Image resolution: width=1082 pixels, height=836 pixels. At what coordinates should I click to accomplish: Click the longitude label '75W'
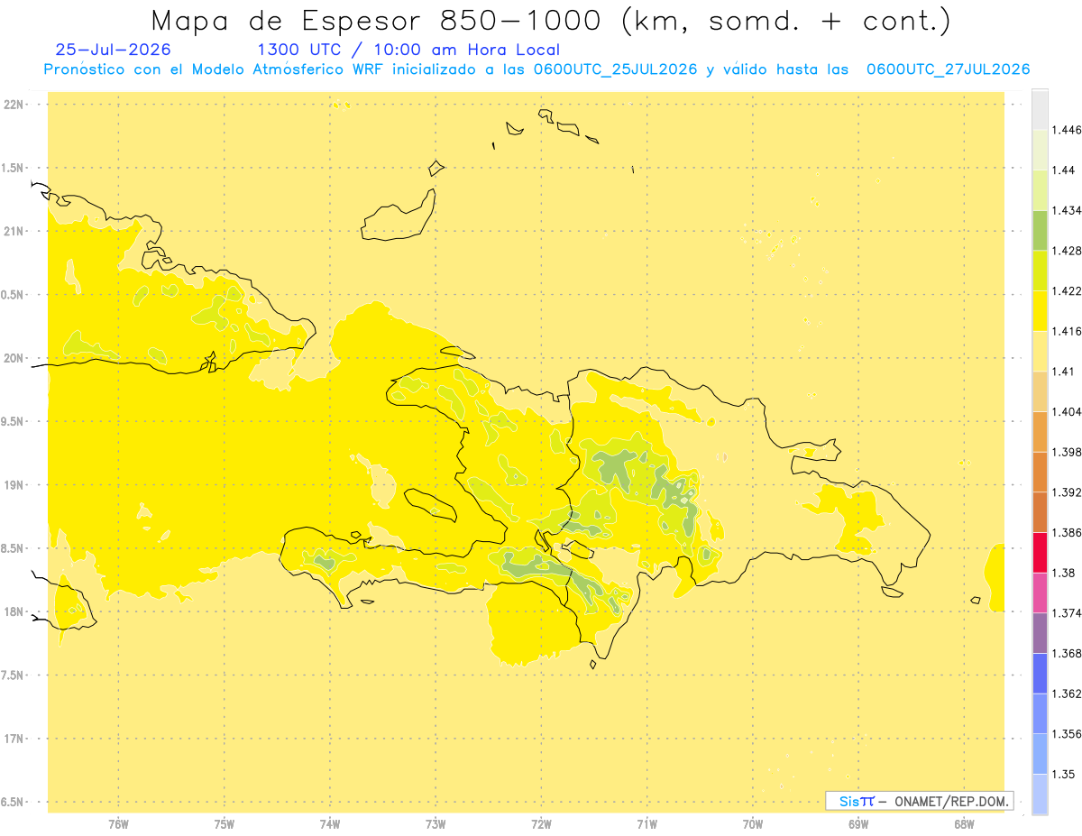coord(225,824)
